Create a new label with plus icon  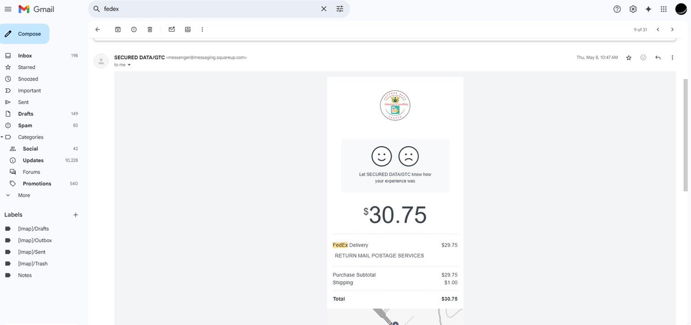[75, 215]
